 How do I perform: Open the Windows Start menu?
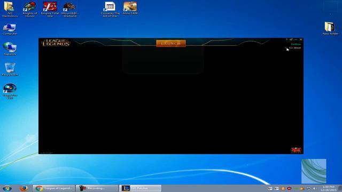(7, 188)
